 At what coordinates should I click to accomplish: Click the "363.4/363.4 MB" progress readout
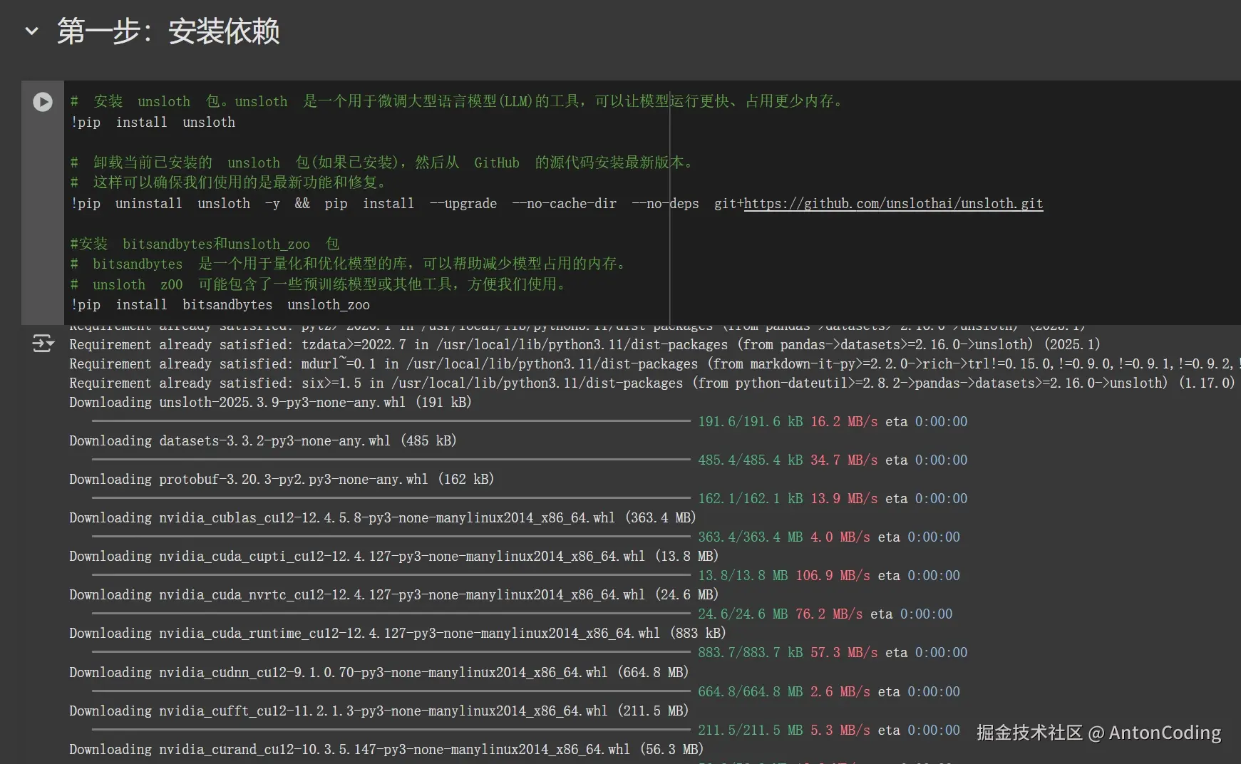[751, 537]
